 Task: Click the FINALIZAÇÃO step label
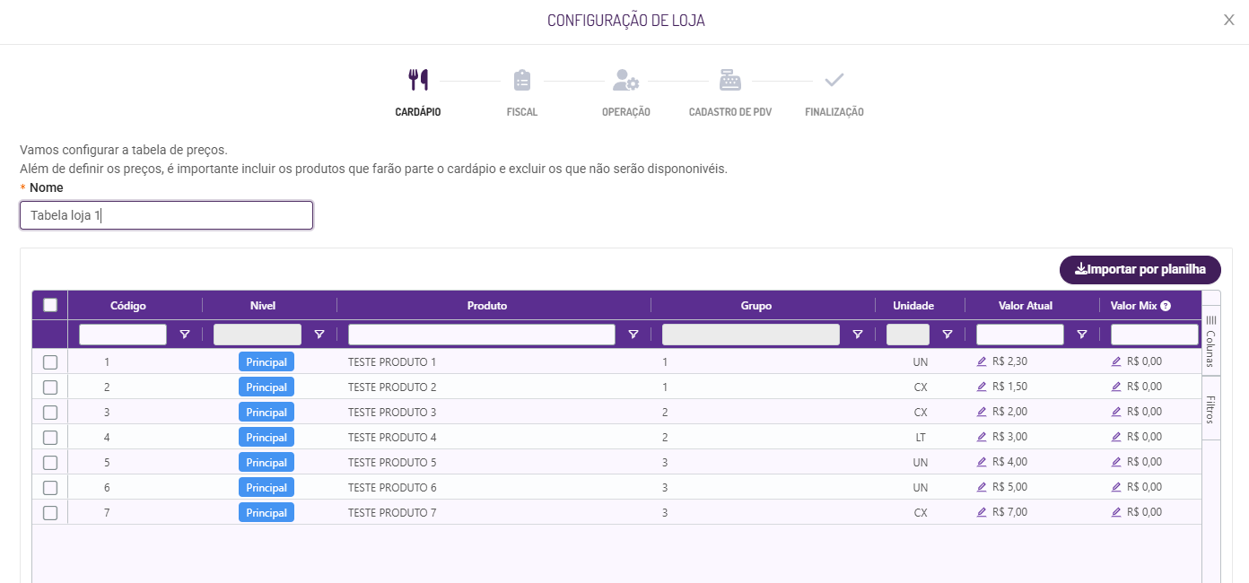click(x=834, y=112)
